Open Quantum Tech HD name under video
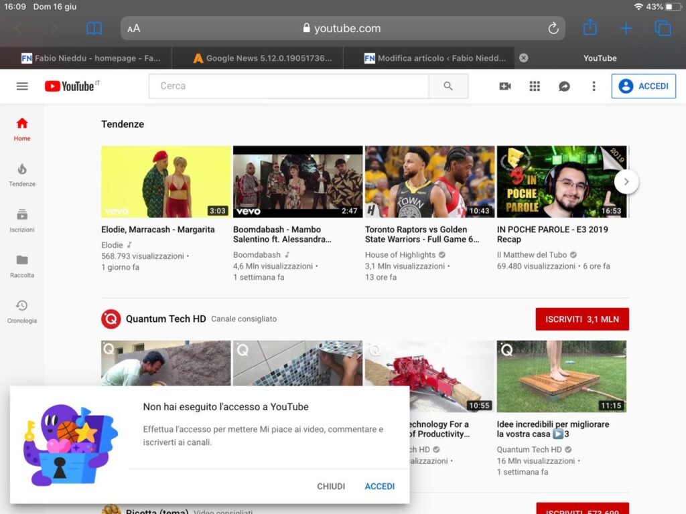Screen dimensions: 686x514 529,449
